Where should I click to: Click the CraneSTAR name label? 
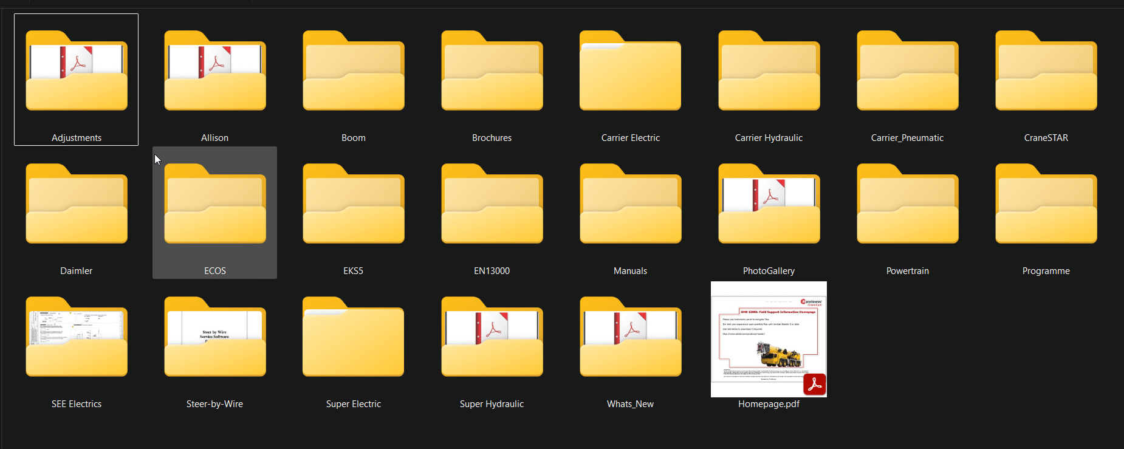[1046, 138]
